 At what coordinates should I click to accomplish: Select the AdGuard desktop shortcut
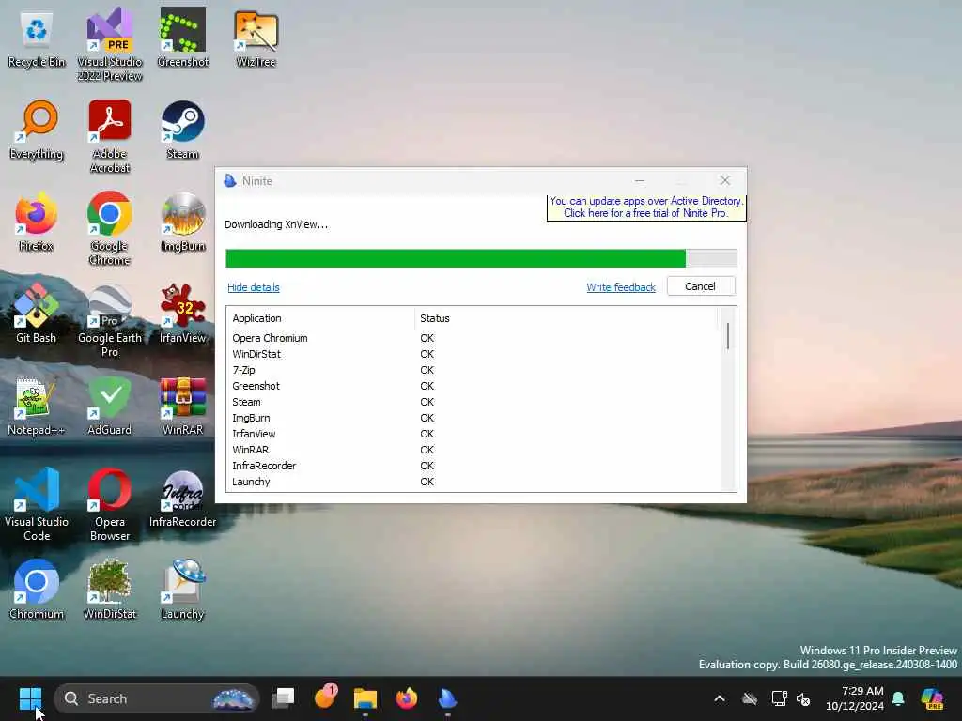110,406
